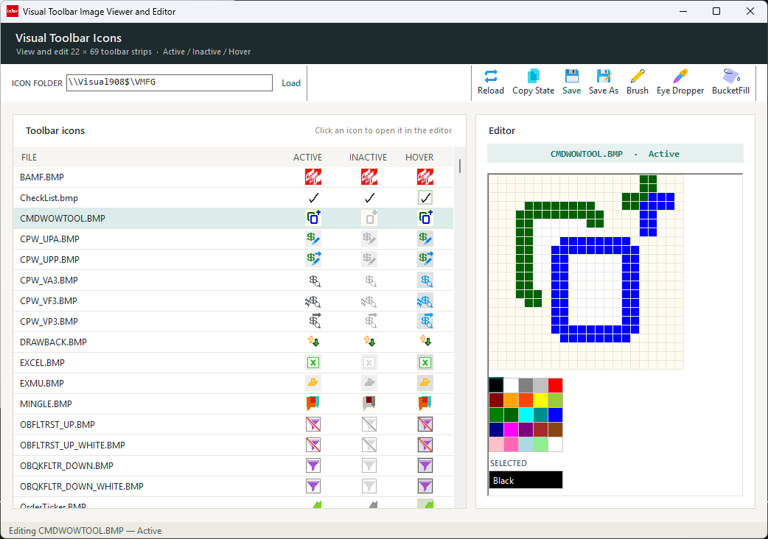Activate the BucketFill tool
Screen dimensions: 768x539
[730, 82]
